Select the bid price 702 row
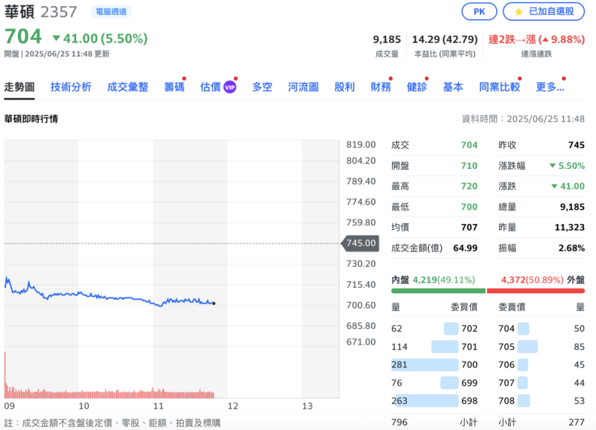Image resolution: width=596 pixels, height=430 pixels. 434,328
